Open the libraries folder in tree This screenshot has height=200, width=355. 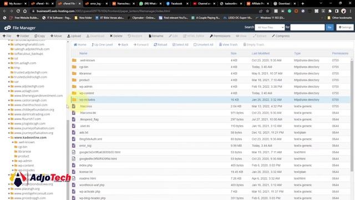[x=24, y=152]
